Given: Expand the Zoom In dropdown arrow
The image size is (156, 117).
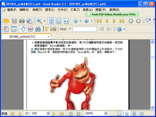Looking at the screenshot, I should tap(92, 21).
